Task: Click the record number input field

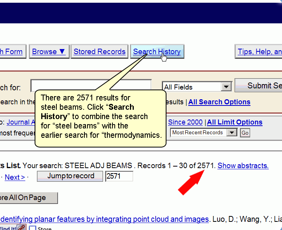Action: 119,176
